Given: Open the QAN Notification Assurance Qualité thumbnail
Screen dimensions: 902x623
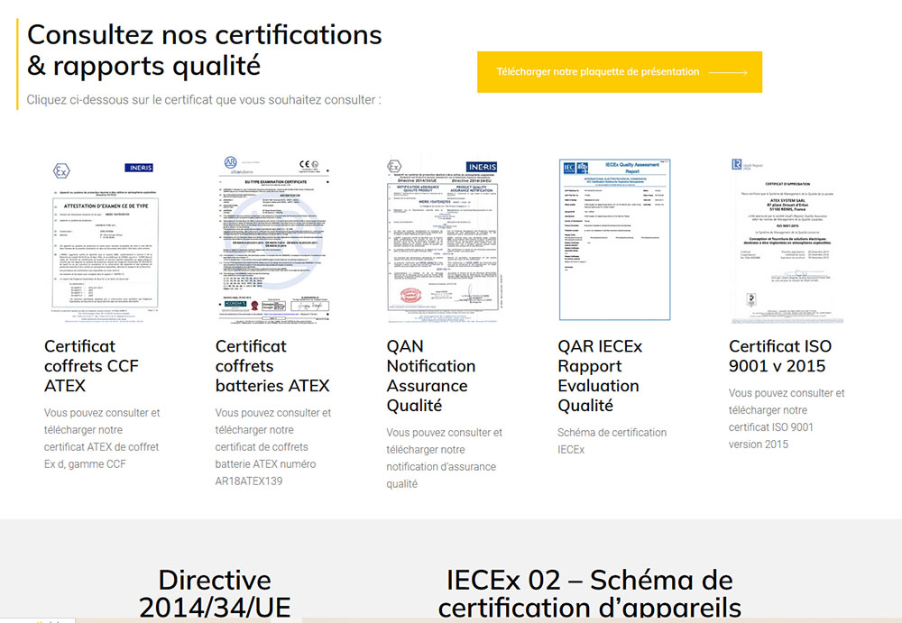Looking at the screenshot, I should click(x=444, y=240).
